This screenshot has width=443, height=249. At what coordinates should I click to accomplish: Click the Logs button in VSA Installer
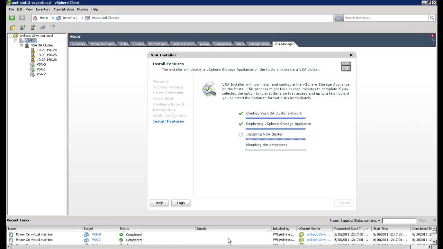[181, 203]
